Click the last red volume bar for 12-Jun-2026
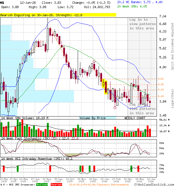The width and height of the screenshot is (174, 186). point(150,133)
